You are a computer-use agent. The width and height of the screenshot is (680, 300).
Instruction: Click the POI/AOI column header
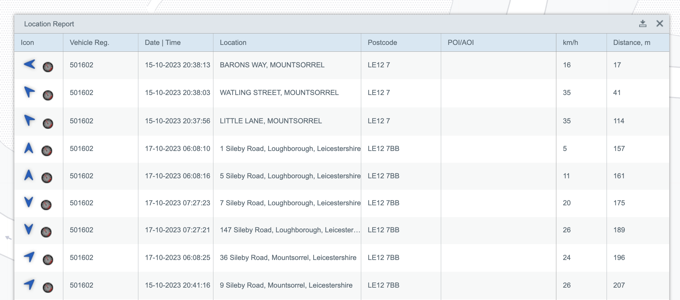tap(460, 43)
